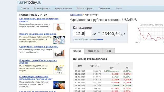This screenshot has width=164, height=92.
Task: Follow the Курсы валют breadcrumb link
Action: tap(76, 15)
